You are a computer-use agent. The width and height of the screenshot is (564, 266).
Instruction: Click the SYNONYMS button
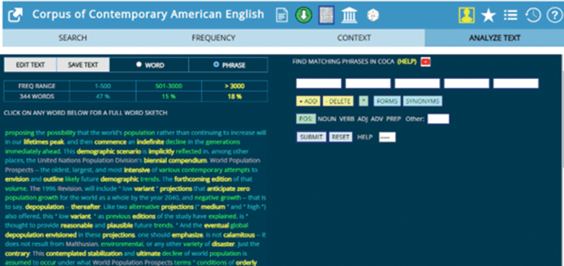coord(422,101)
